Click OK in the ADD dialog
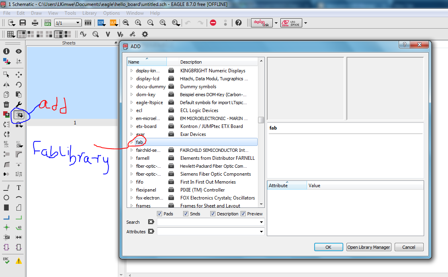Screen dimensions: 448x277 point(329,247)
